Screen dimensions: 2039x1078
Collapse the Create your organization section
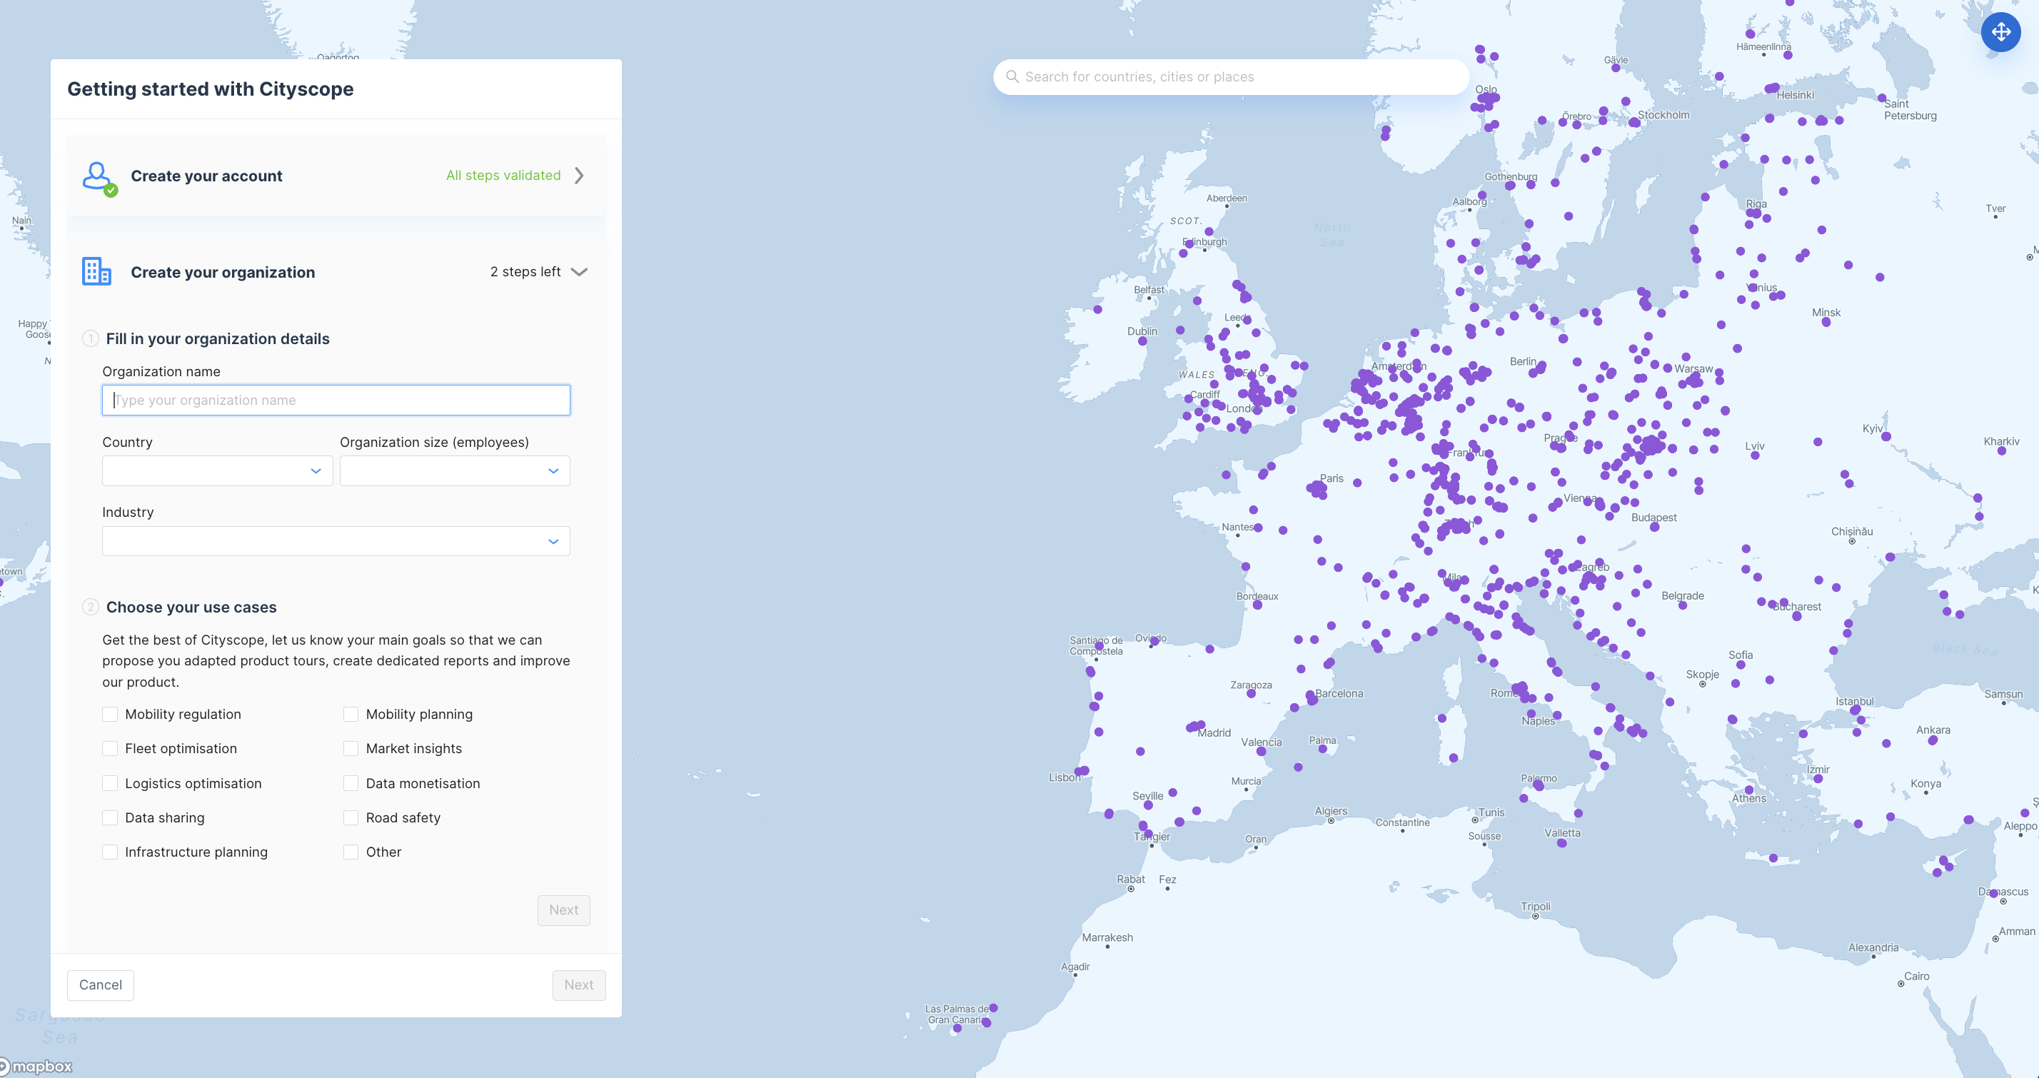[580, 271]
